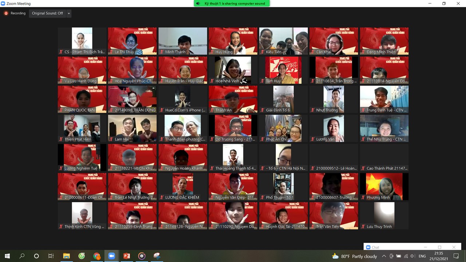This screenshot has width=466, height=262.
Task: Launch Cortana from the taskbar
Action: [36, 256]
